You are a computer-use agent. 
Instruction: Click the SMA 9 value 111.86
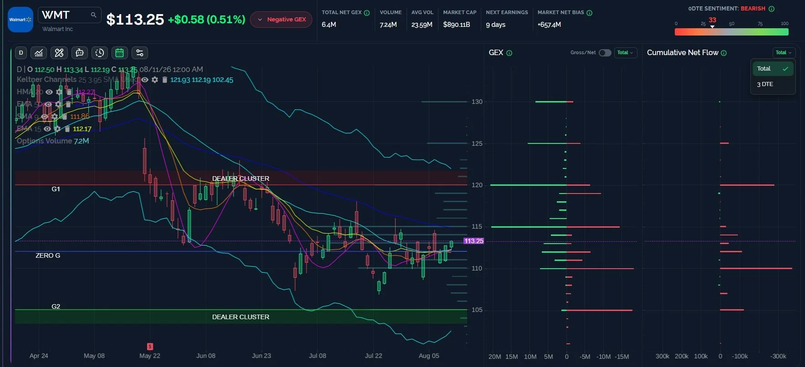pyautogui.click(x=80, y=117)
